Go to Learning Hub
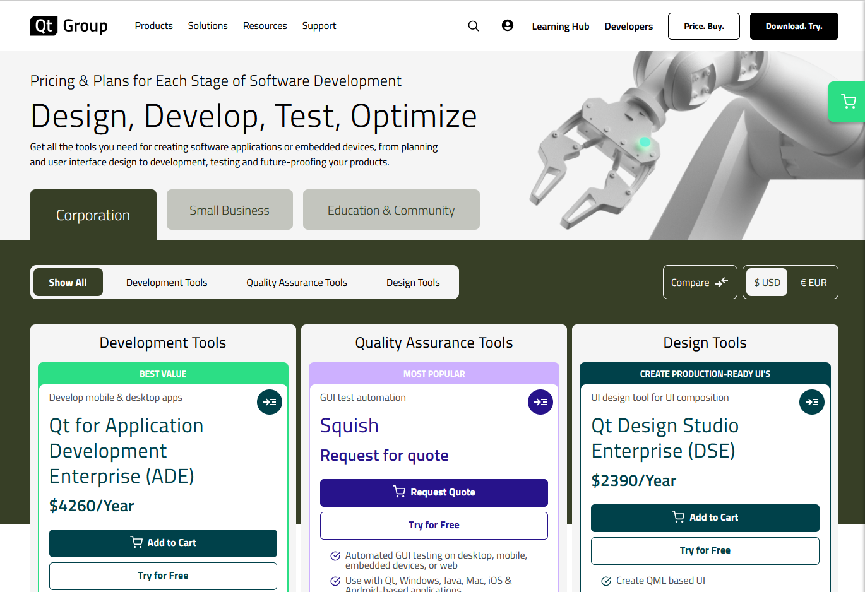 point(561,27)
